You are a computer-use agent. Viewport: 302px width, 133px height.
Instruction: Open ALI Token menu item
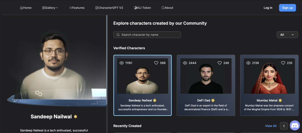pos(142,8)
